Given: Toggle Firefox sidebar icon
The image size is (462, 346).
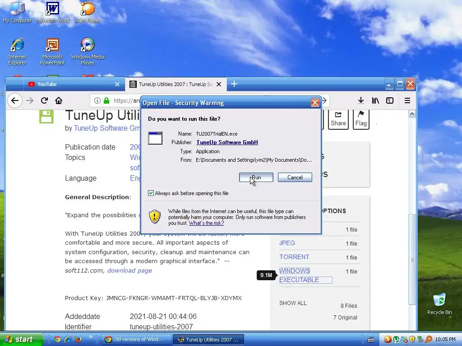Looking at the screenshot, I should tap(389, 100).
